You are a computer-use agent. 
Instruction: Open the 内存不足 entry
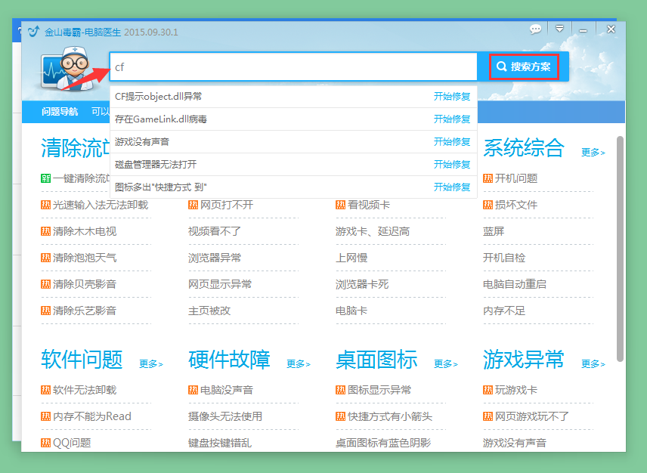[504, 311]
